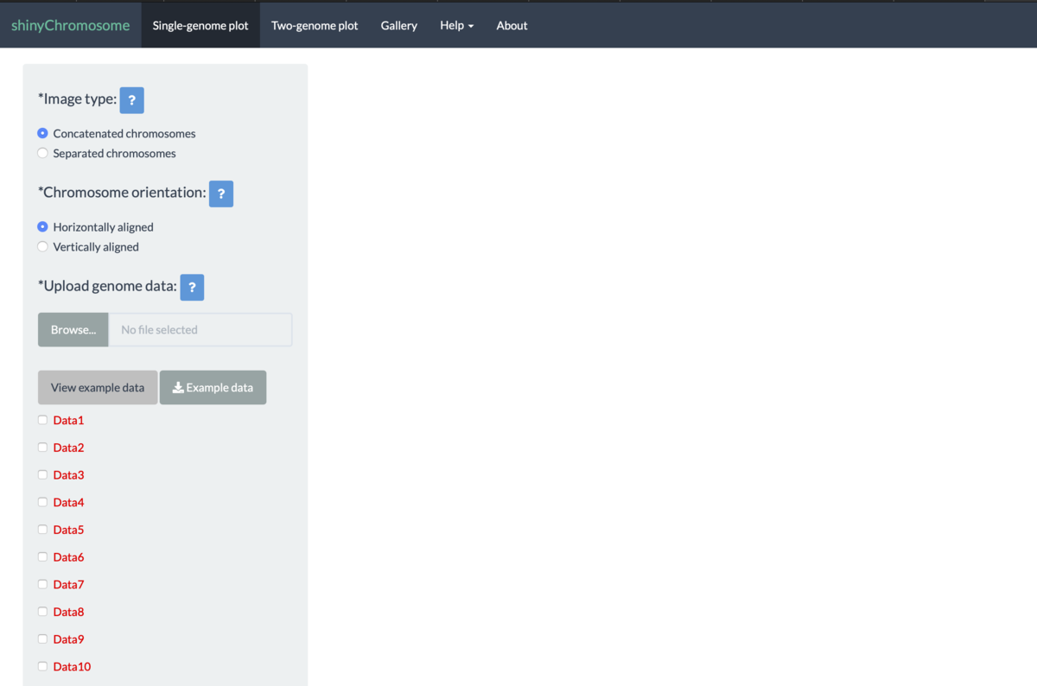Image resolution: width=1037 pixels, height=686 pixels.
Task: Select Vertically aligned orientation
Action: [43, 247]
